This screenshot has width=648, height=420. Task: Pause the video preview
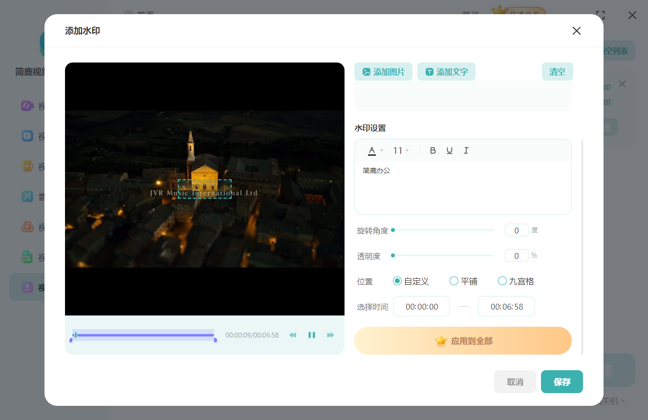click(x=311, y=335)
